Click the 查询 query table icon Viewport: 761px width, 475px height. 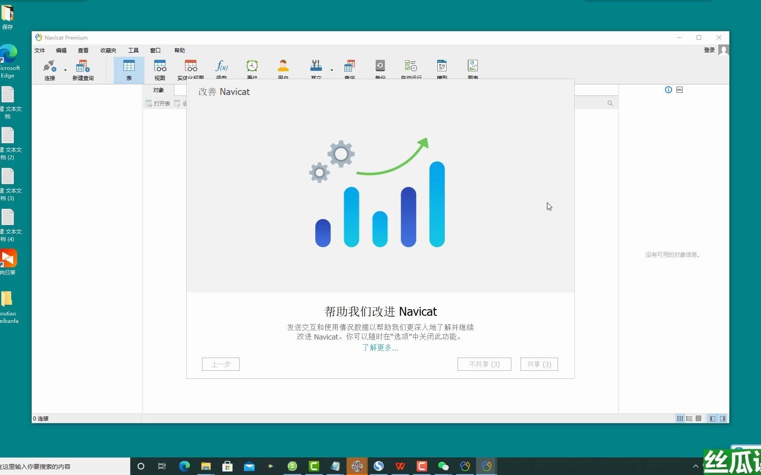[350, 66]
